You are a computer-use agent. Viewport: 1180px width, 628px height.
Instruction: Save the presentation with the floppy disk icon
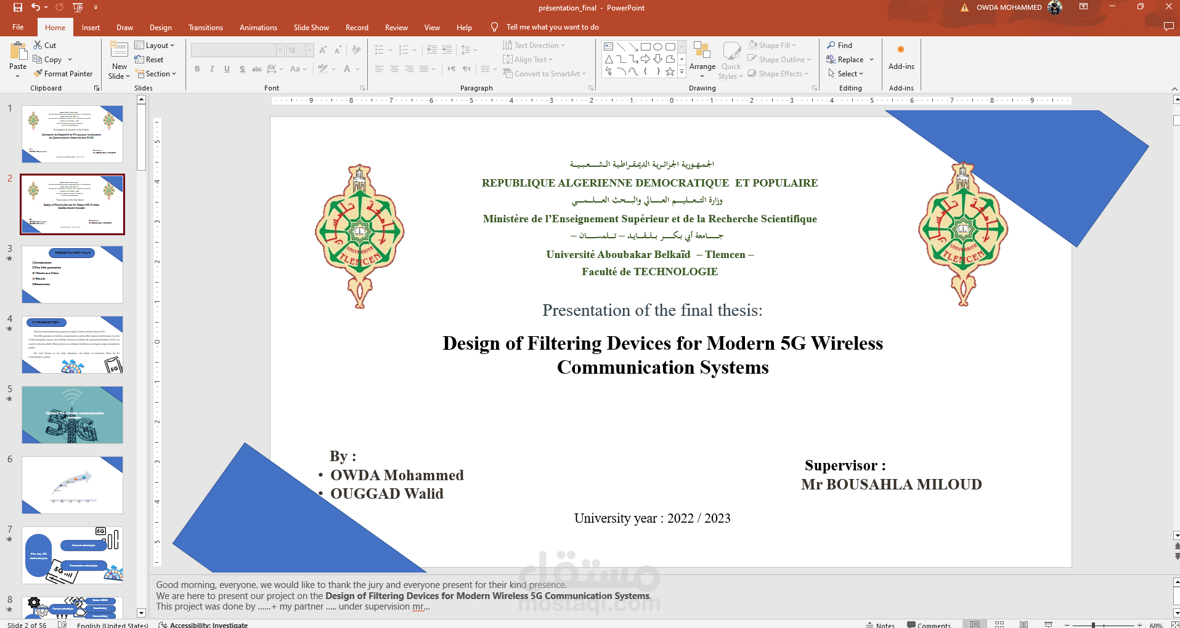pos(18,7)
